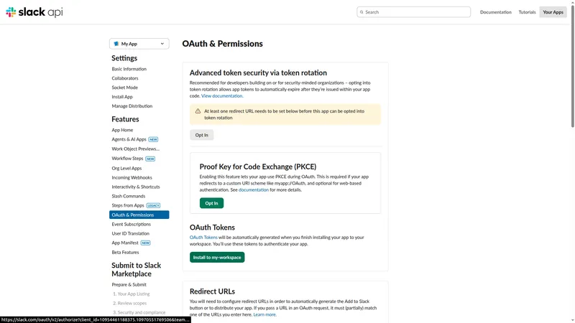The height and width of the screenshot is (323, 575).
Task: Open Tutorials in the top navigation
Action: [527, 12]
